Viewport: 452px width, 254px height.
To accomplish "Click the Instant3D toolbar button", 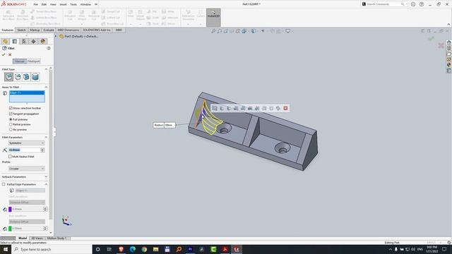I will (x=213, y=17).
